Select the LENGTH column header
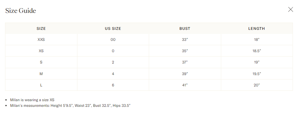The image size is (297, 120). (257, 29)
